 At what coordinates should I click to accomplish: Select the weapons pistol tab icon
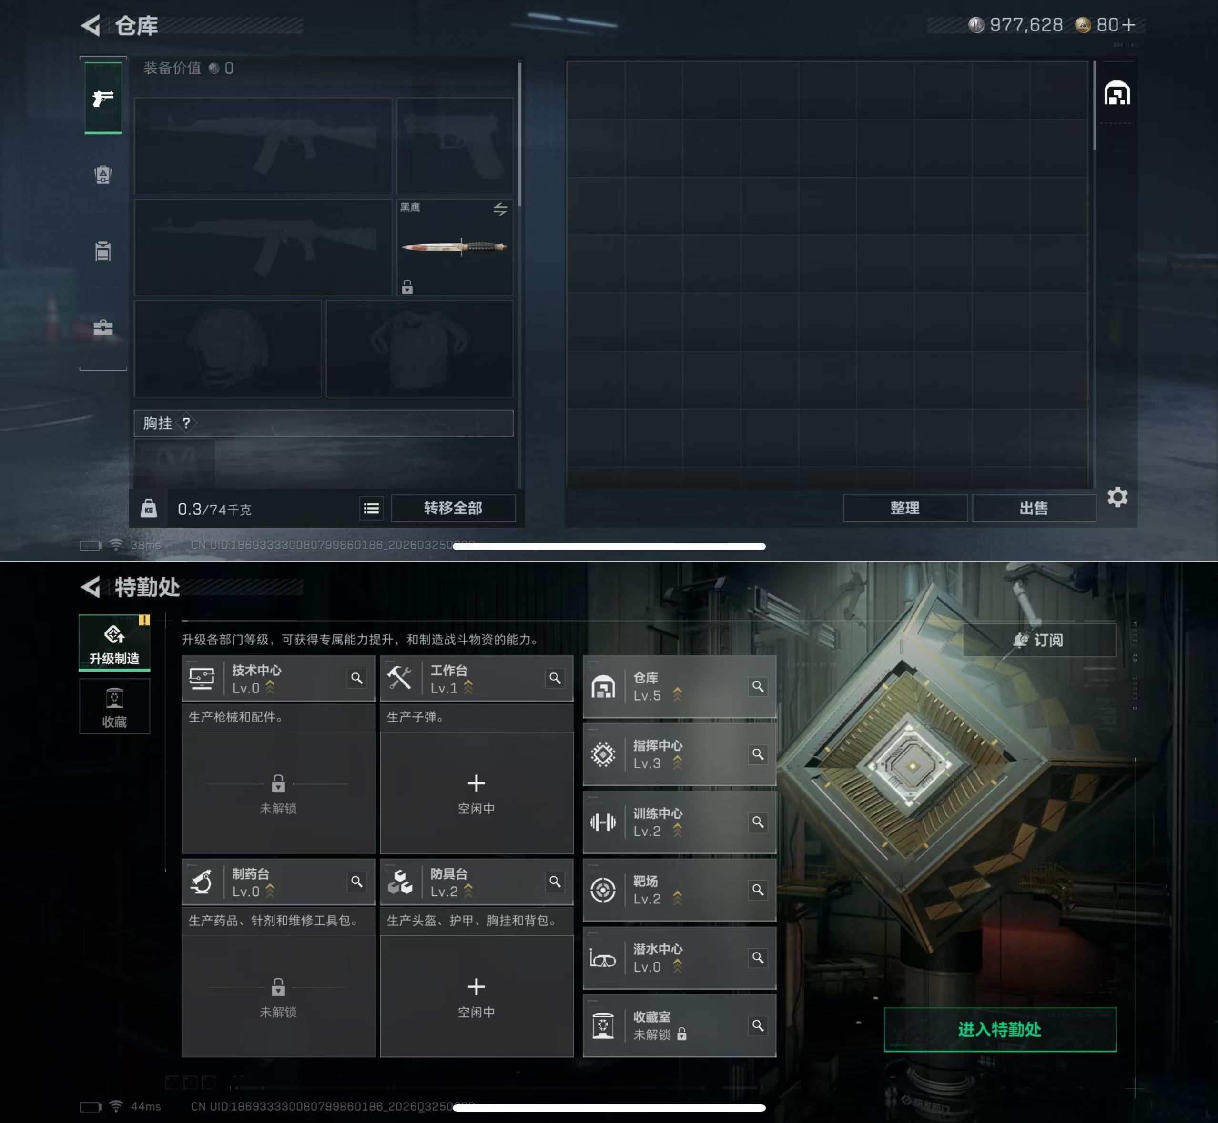click(103, 98)
